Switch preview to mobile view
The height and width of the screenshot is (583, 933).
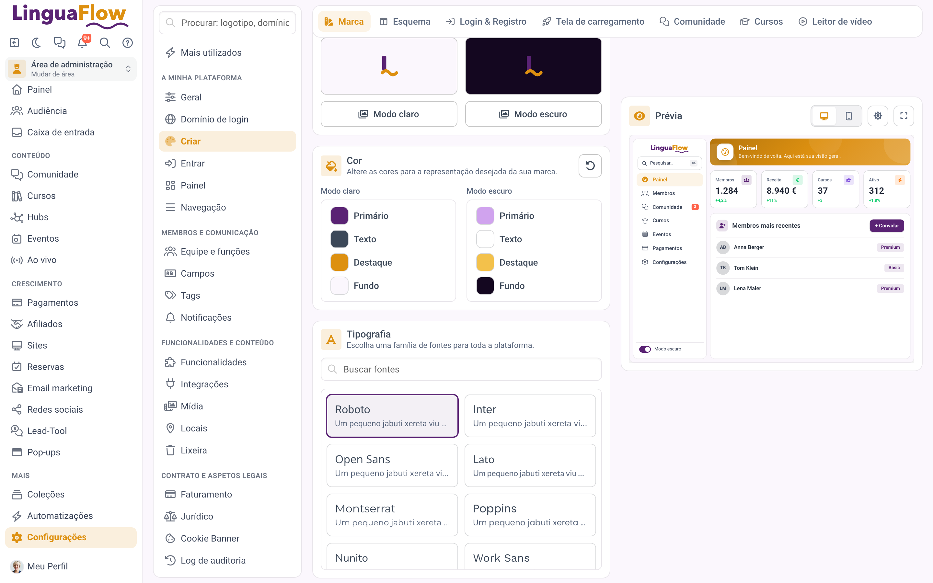coord(848,116)
